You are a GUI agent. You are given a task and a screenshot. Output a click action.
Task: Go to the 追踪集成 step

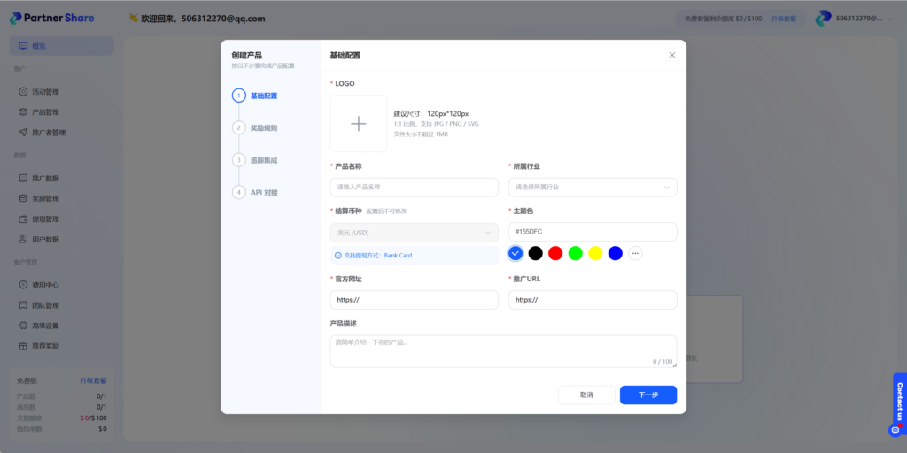[x=264, y=160]
